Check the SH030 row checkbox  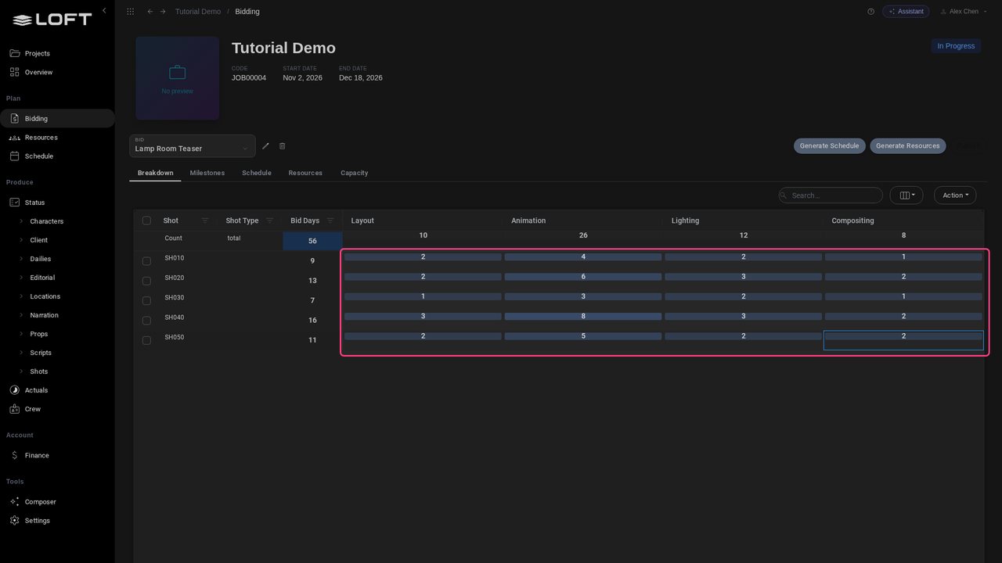(x=146, y=301)
